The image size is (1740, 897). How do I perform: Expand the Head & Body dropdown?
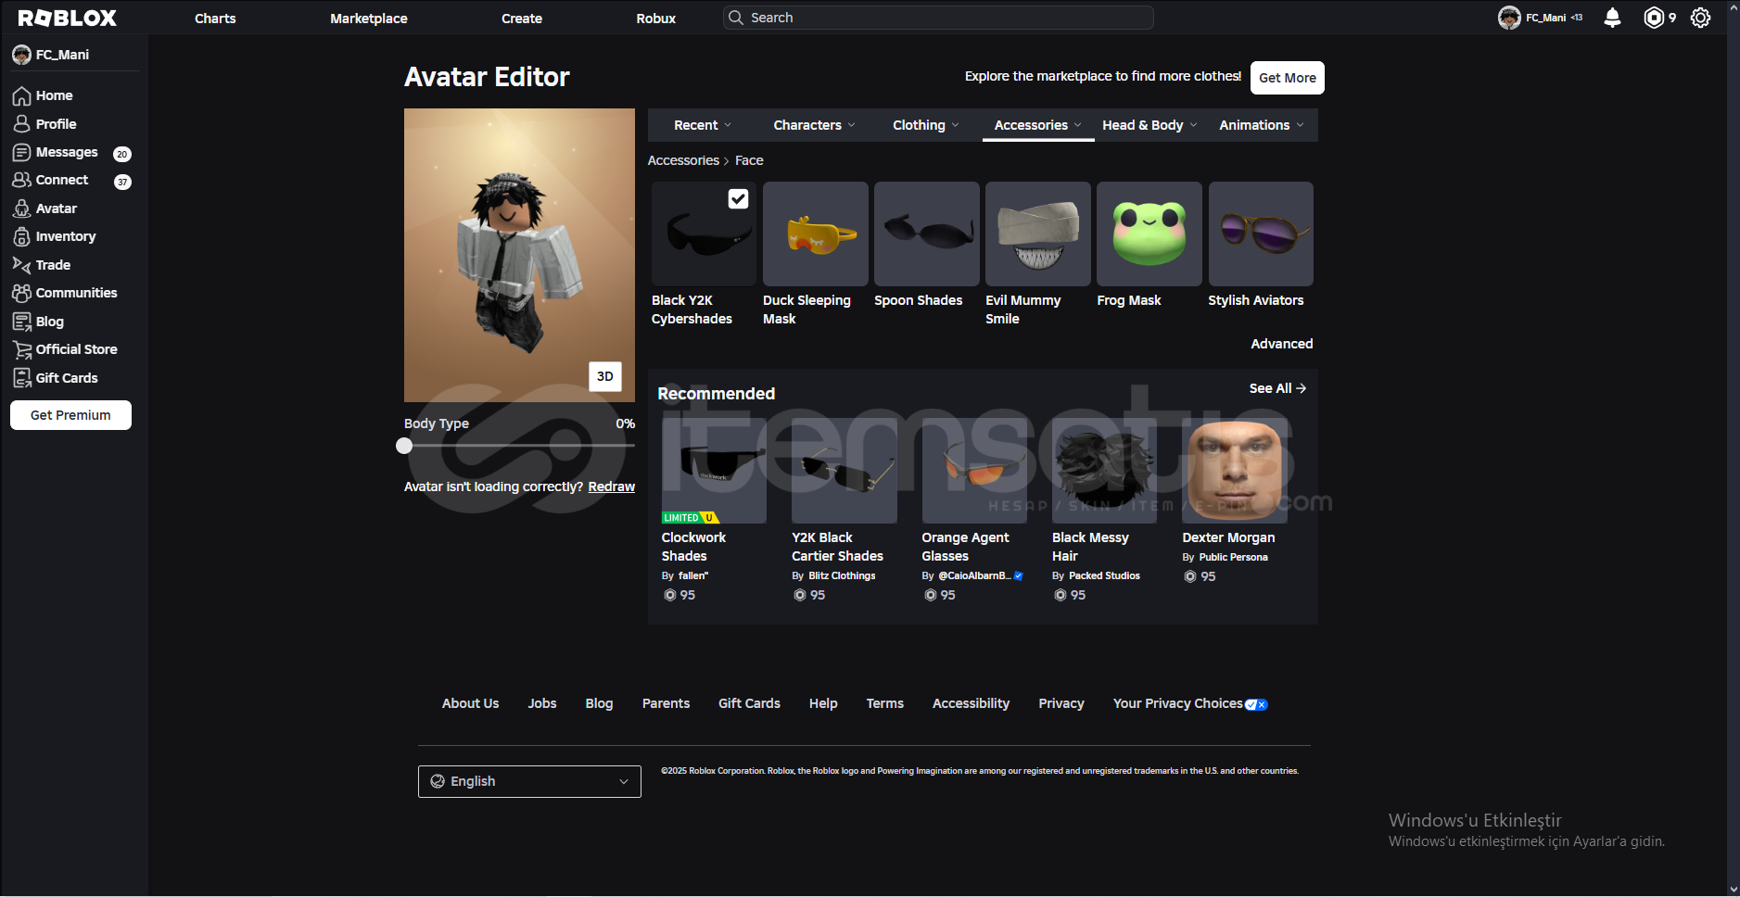[1149, 125]
